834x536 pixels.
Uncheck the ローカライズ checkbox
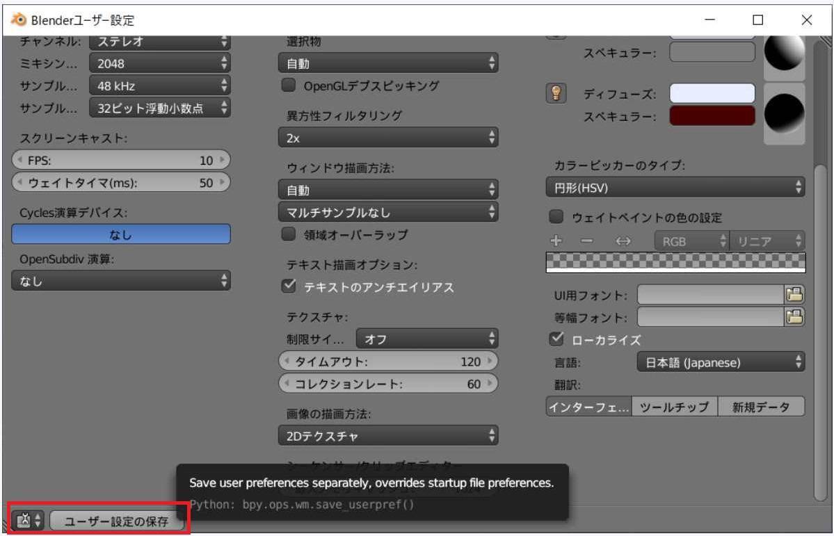click(556, 339)
